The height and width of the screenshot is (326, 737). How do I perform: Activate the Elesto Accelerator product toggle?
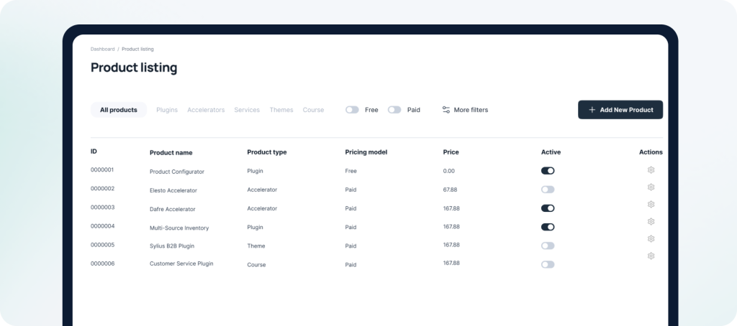[x=548, y=190]
